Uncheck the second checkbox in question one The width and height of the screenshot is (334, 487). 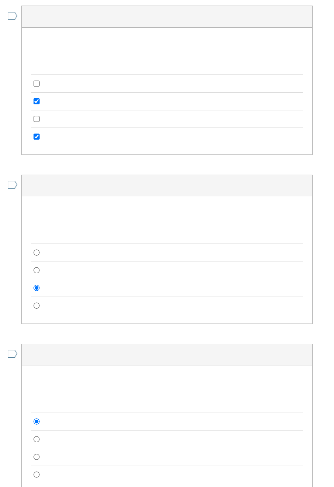tap(37, 101)
